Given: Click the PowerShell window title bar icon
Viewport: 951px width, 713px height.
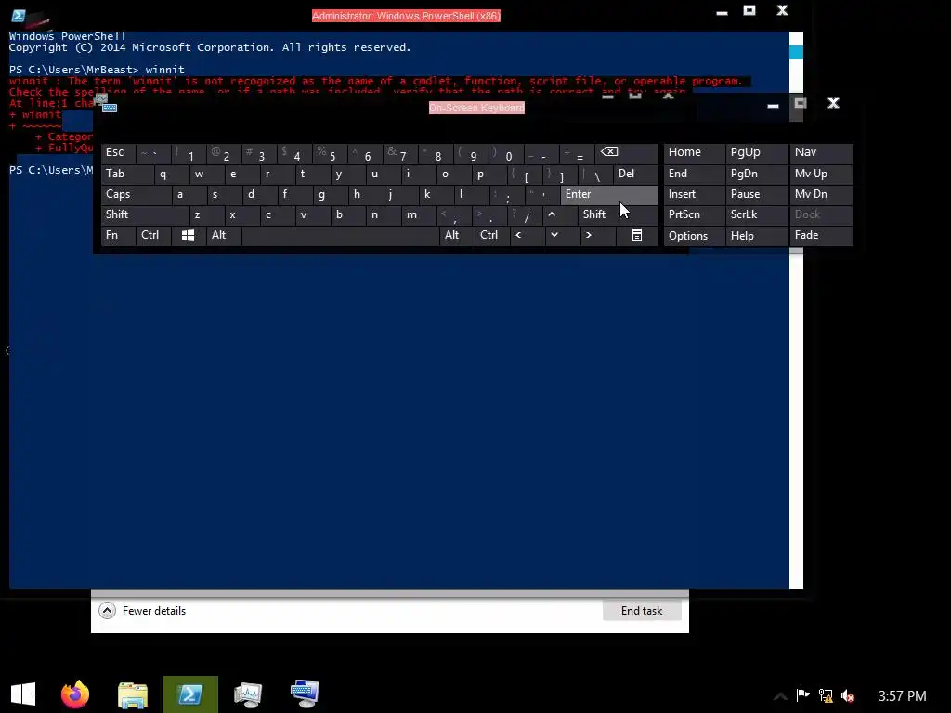Looking at the screenshot, I should coord(19,16).
